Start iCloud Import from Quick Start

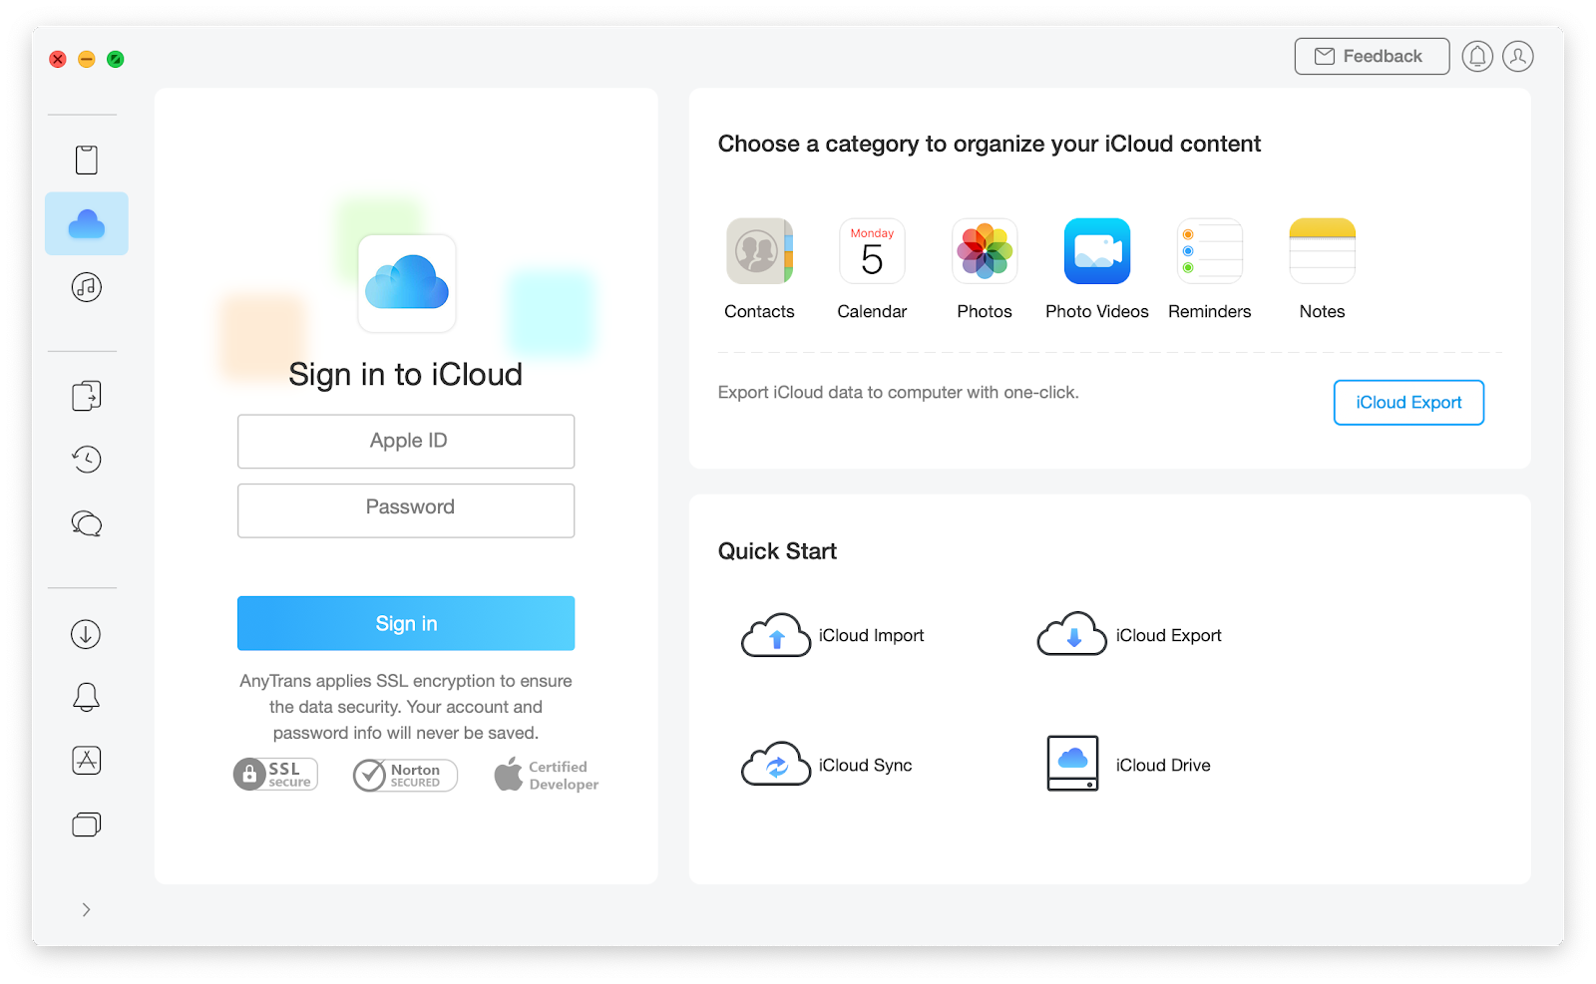point(833,635)
